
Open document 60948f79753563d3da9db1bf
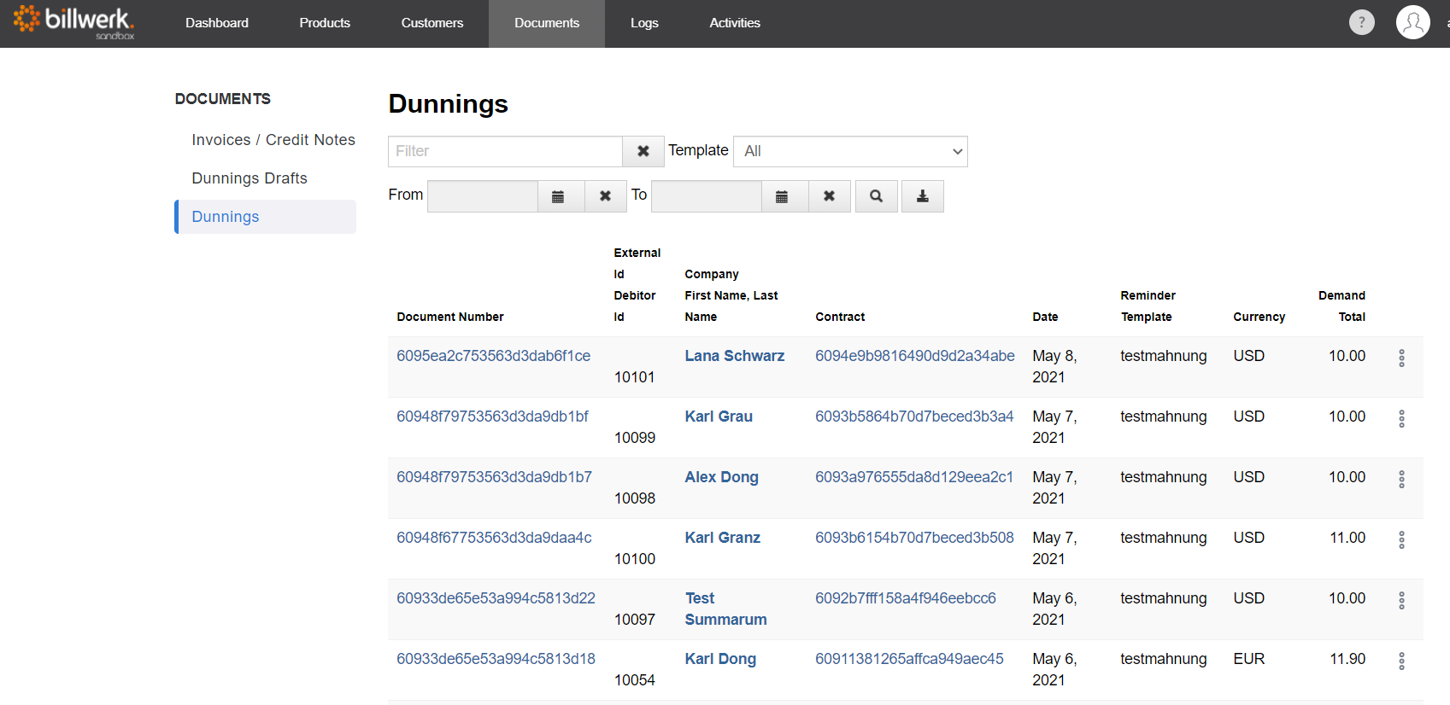click(x=492, y=417)
